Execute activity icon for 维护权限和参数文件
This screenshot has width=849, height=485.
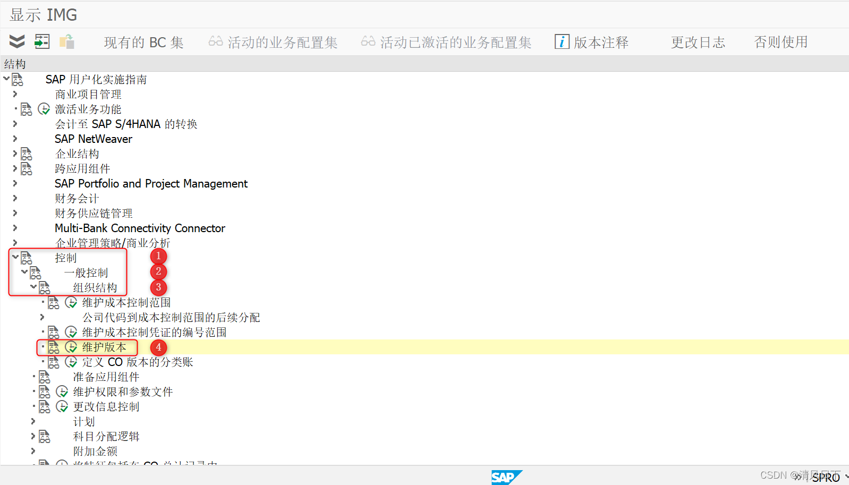coord(62,392)
